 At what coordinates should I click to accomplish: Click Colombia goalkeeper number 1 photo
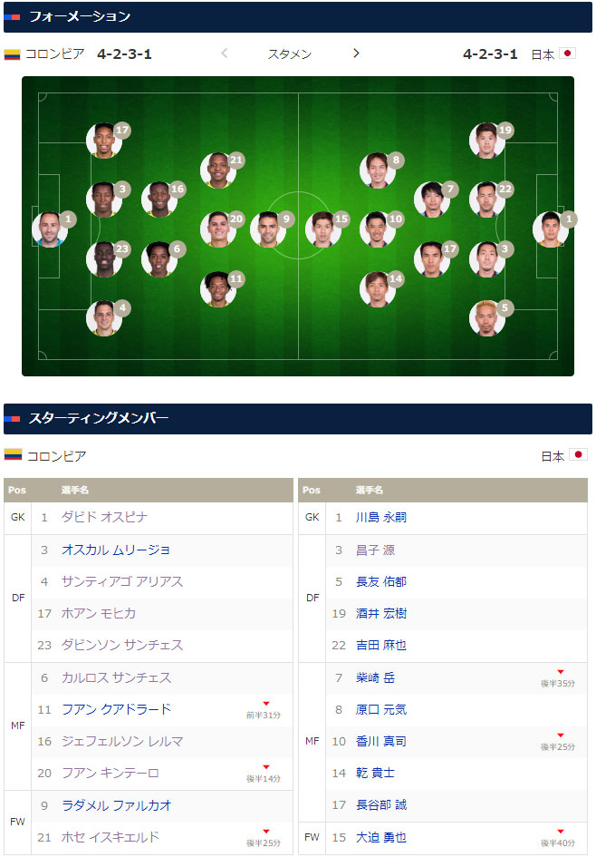point(50,229)
